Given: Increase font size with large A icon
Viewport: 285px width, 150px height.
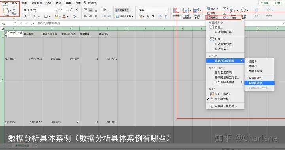Looking at the screenshot, I should click(x=72, y=10).
